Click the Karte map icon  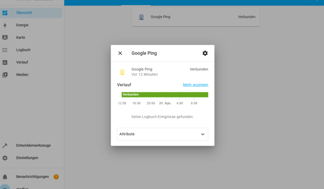(x=5, y=37)
